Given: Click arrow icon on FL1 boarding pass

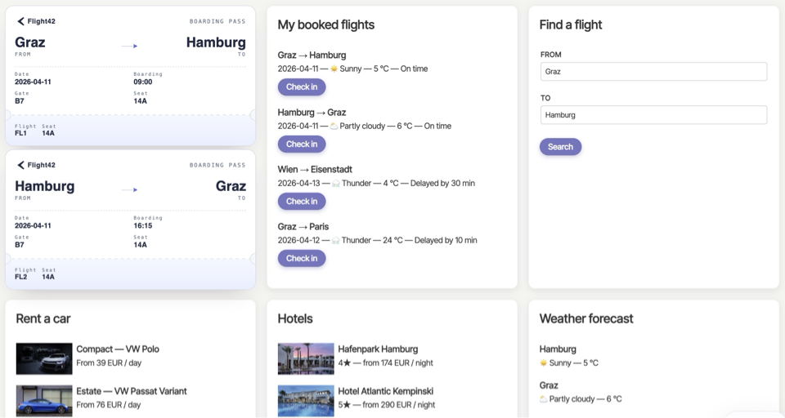Looking at the screenshot, I should pos(130,46).
